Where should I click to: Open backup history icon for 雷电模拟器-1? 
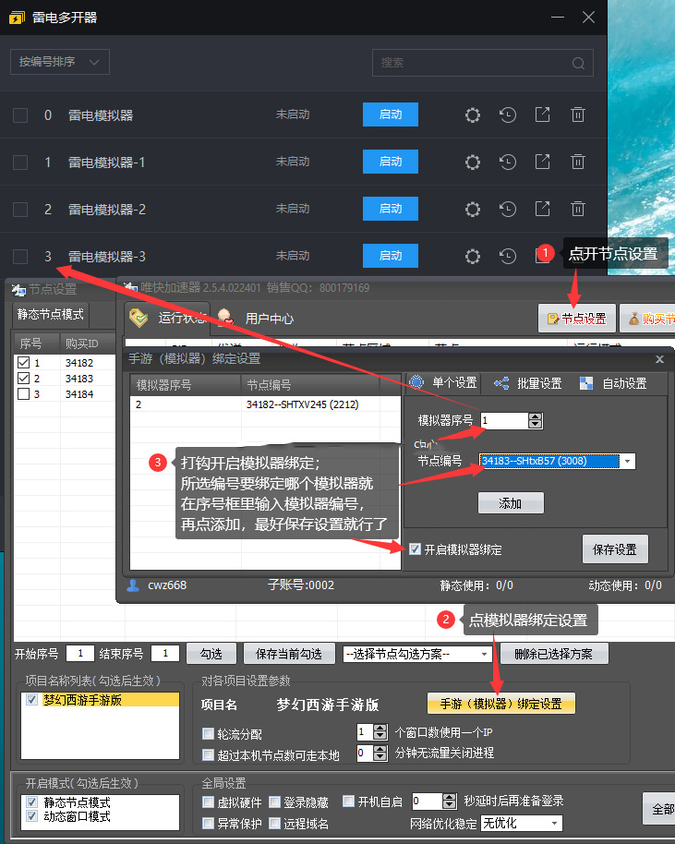tap(508, 162)
